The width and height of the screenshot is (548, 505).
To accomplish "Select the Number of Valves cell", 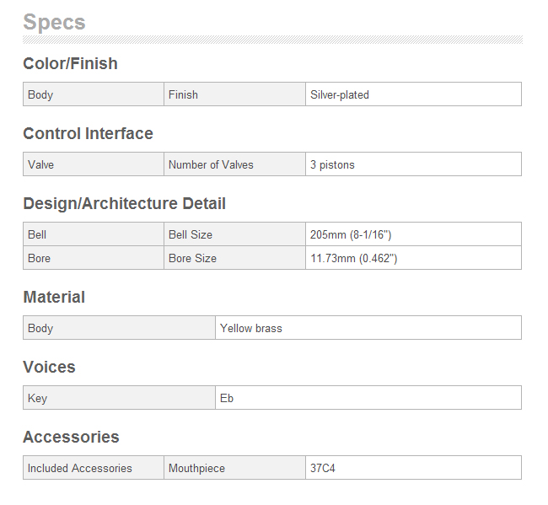I will click(234, 164).
